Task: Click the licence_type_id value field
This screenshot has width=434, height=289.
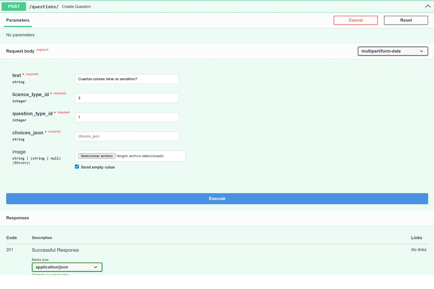Action: pos(127,98)
